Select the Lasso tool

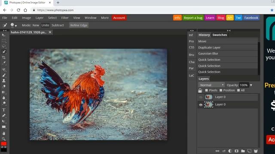coord(4,46)
